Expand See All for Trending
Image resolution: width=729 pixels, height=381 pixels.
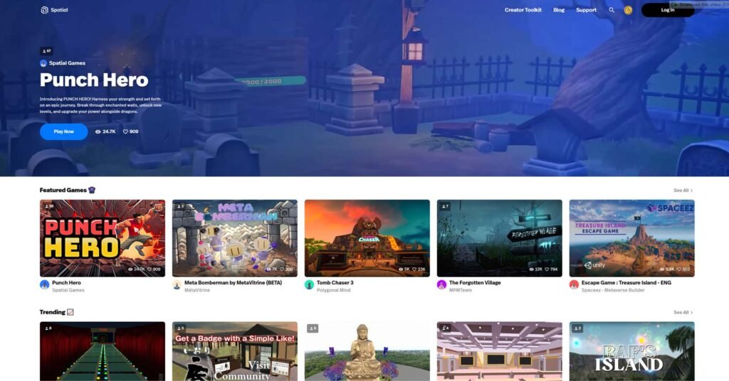pos(683,312)
